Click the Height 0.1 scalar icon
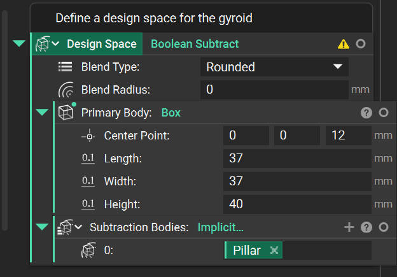 [x=88, y=204]
